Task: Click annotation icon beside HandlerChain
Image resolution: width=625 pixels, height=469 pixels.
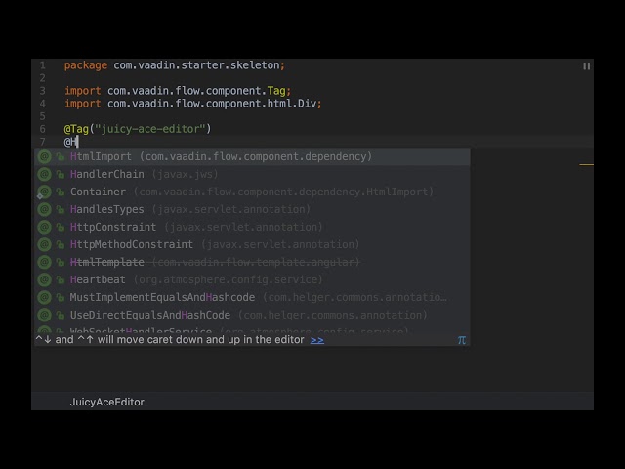Action: pos(44,174)
